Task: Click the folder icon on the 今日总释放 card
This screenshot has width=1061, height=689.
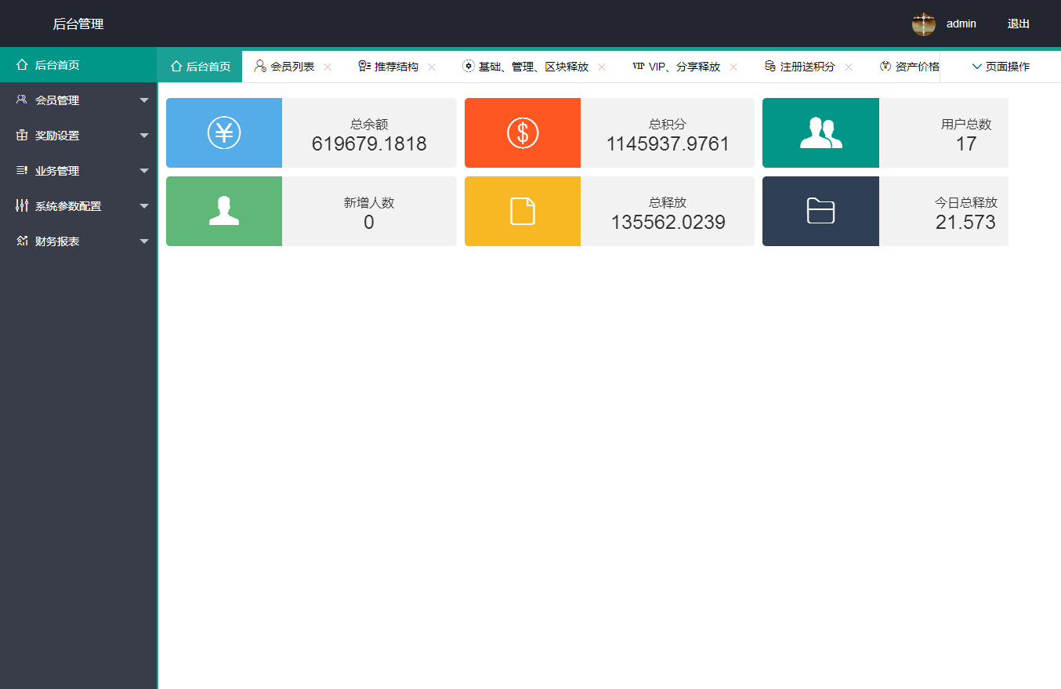Action: (820, 211)
